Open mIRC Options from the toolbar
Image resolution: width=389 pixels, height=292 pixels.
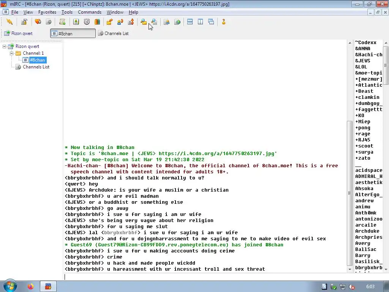(24, 22)
